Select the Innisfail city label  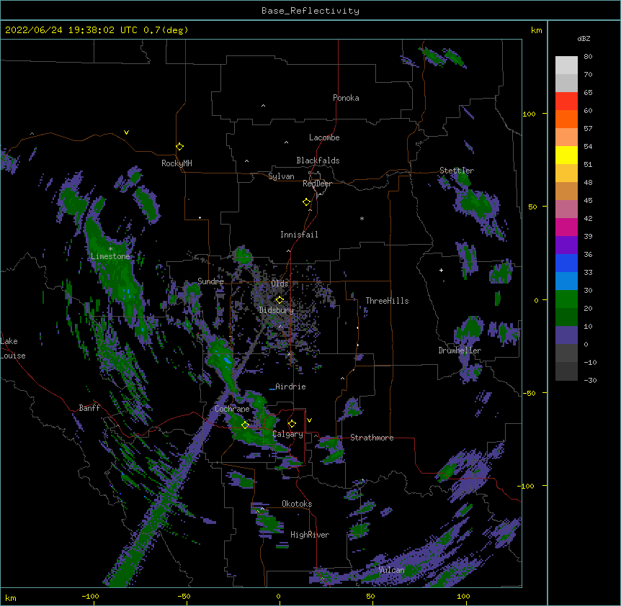(x=299, y=235)
